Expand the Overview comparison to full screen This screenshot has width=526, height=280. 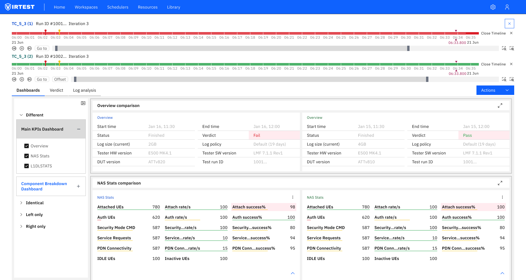pyautogui.click(x=500, y=105)
